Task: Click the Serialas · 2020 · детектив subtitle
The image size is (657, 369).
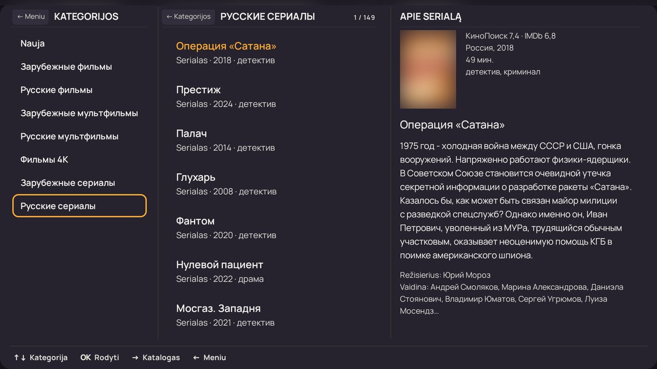Action: [x=226, y=235]
